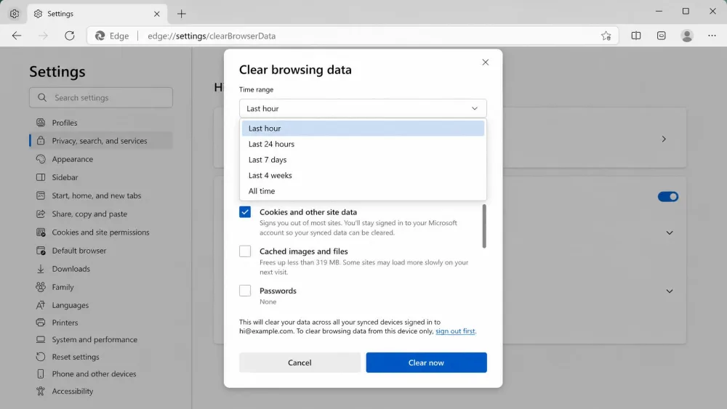Select Last hour option
The height and width of the screenshot is (409, 727).
pyautogui.click(x=363, y=129)
